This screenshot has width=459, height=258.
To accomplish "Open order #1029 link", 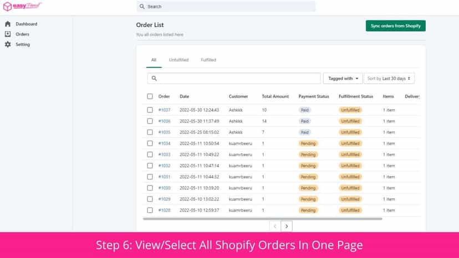I will 164,199.
